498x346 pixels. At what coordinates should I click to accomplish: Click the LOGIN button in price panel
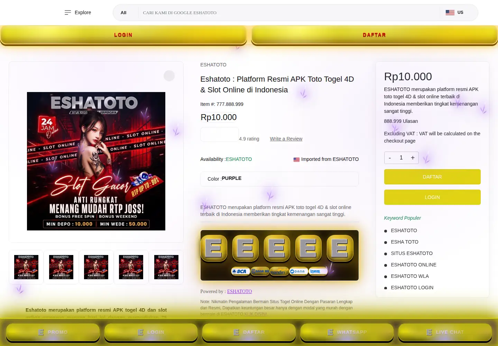click(x=432, y=197)
